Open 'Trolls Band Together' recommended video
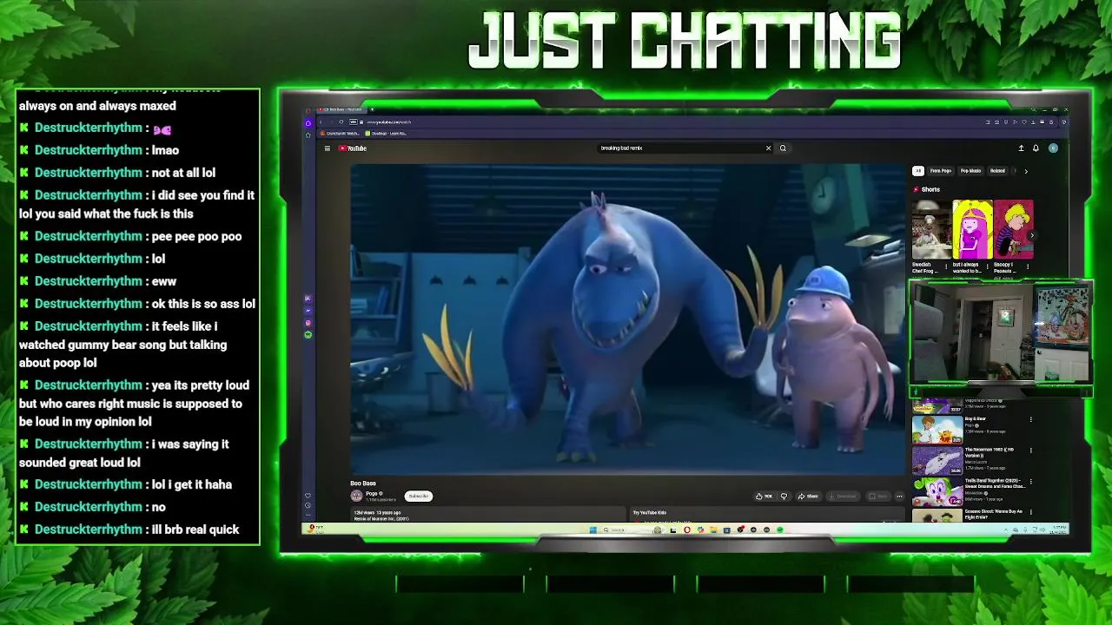Image resolution: width=1112 pixels, height=625 pixels. click(995, 483)
